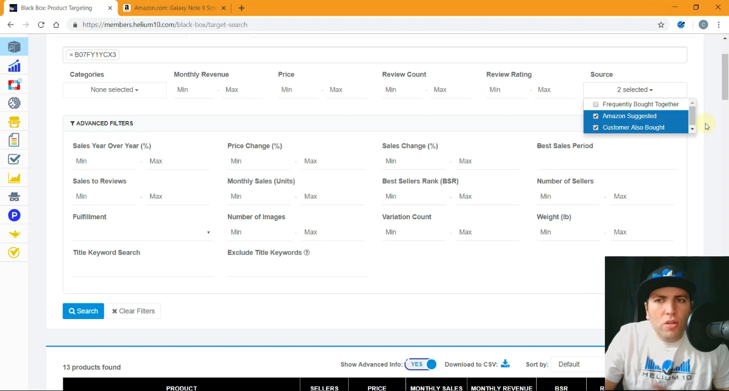The image size is (729, 391).
Task: Open the Sort by Default dropdown
Action: tap(577, 364)
